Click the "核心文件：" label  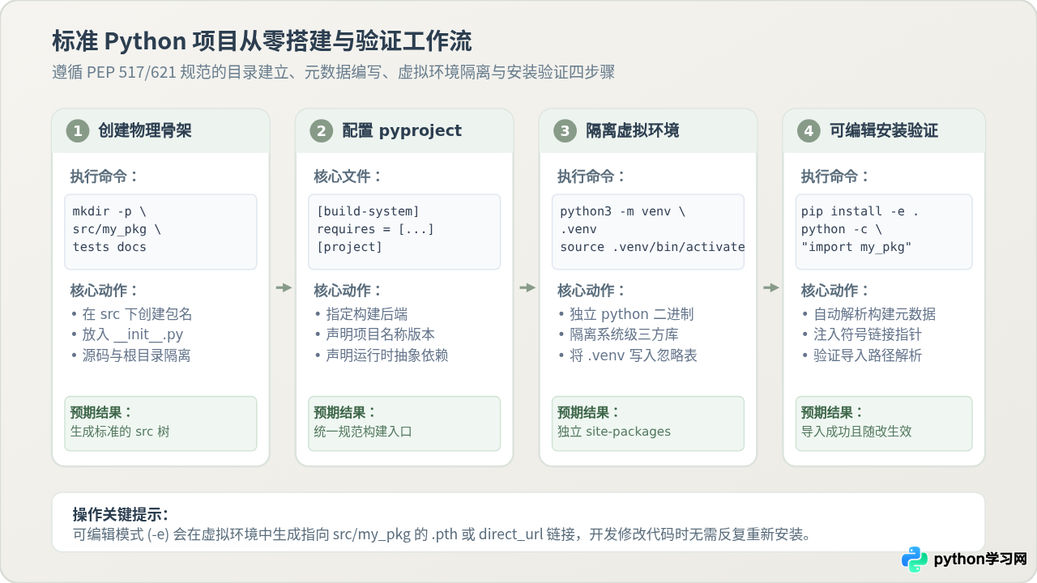(x=348, y=177)
